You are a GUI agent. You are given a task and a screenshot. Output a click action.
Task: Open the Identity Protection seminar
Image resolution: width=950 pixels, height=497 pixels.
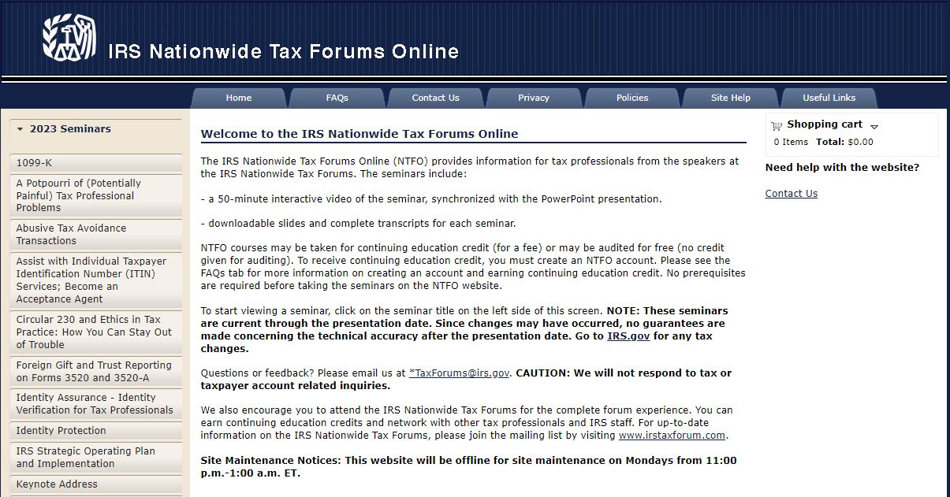tap(95, 431)
